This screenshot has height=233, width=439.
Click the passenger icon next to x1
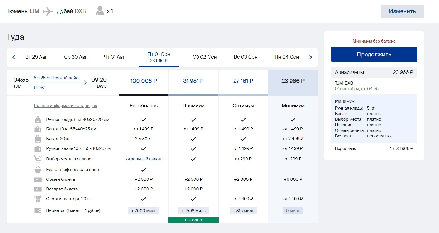(100, 11)
